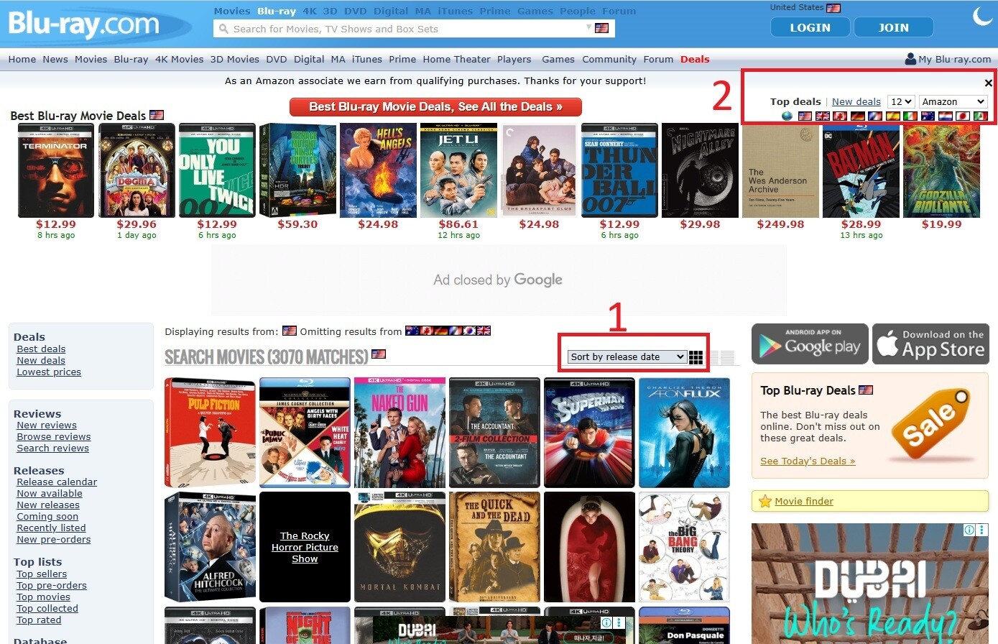Select the globe all-countries icon

click(x=787, y=116)
